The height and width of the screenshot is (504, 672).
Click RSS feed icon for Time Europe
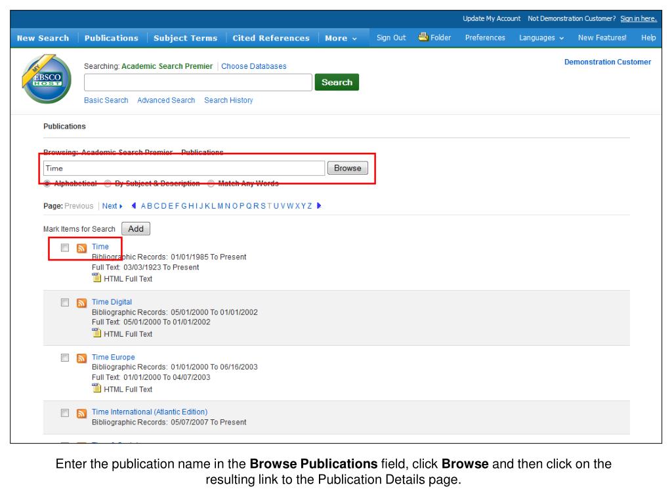pyautogui.click(x=81, y=358)
